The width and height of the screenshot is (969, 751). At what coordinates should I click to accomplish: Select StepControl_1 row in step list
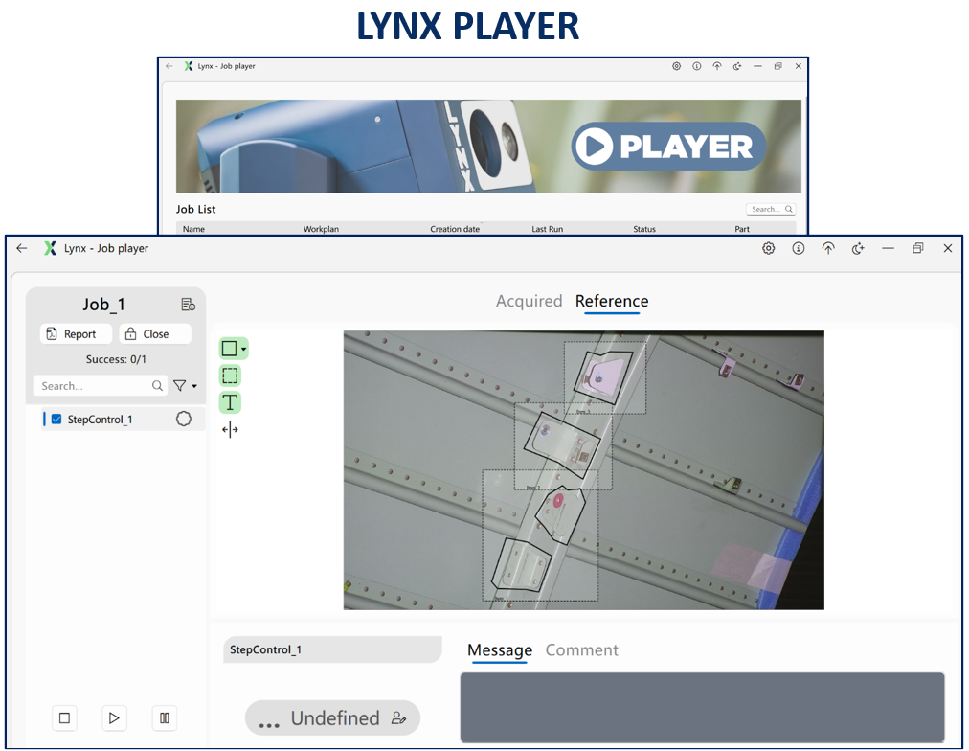coord(123,419)
